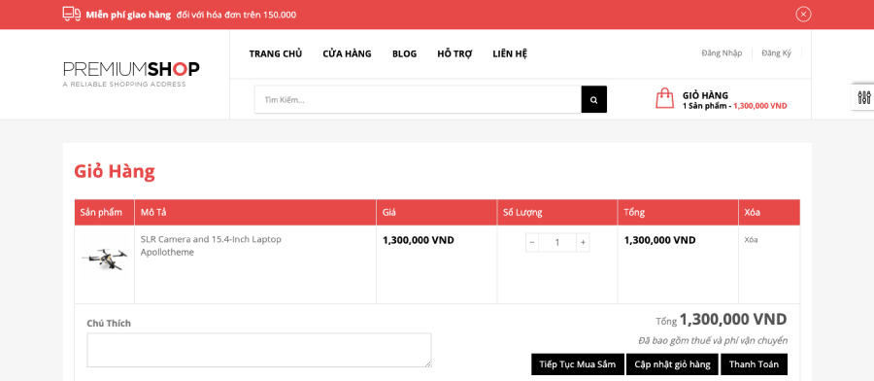Click GIỎ HÀNG cart summary text
Image resolution: width=874 pixels, height=381 pixels.
tap(705, 95)
